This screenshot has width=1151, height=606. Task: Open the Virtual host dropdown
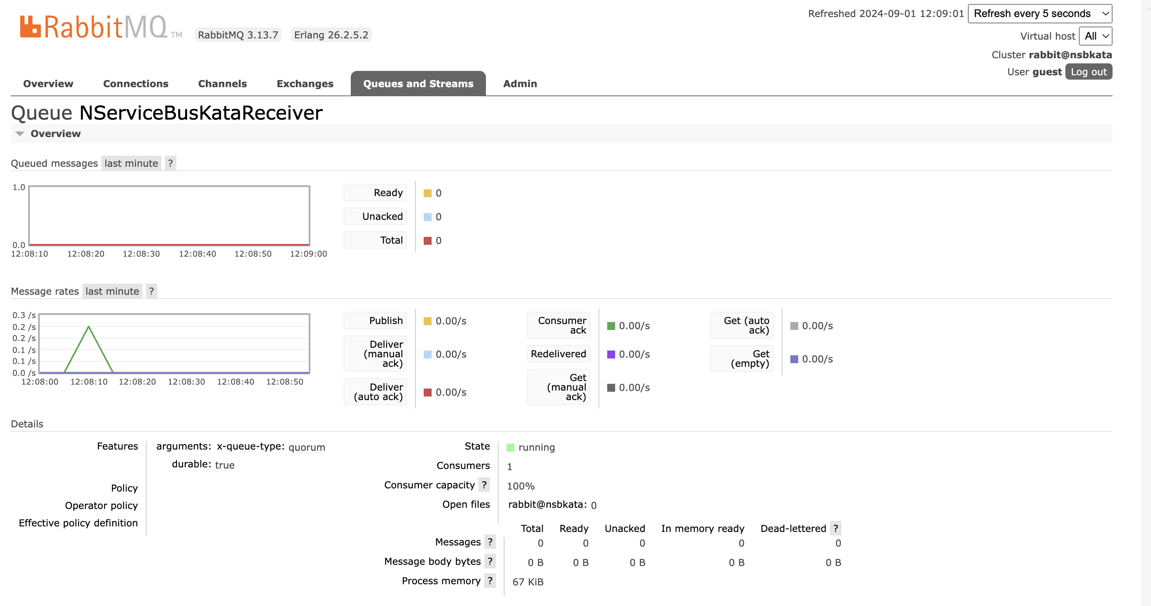point(1096,36)
